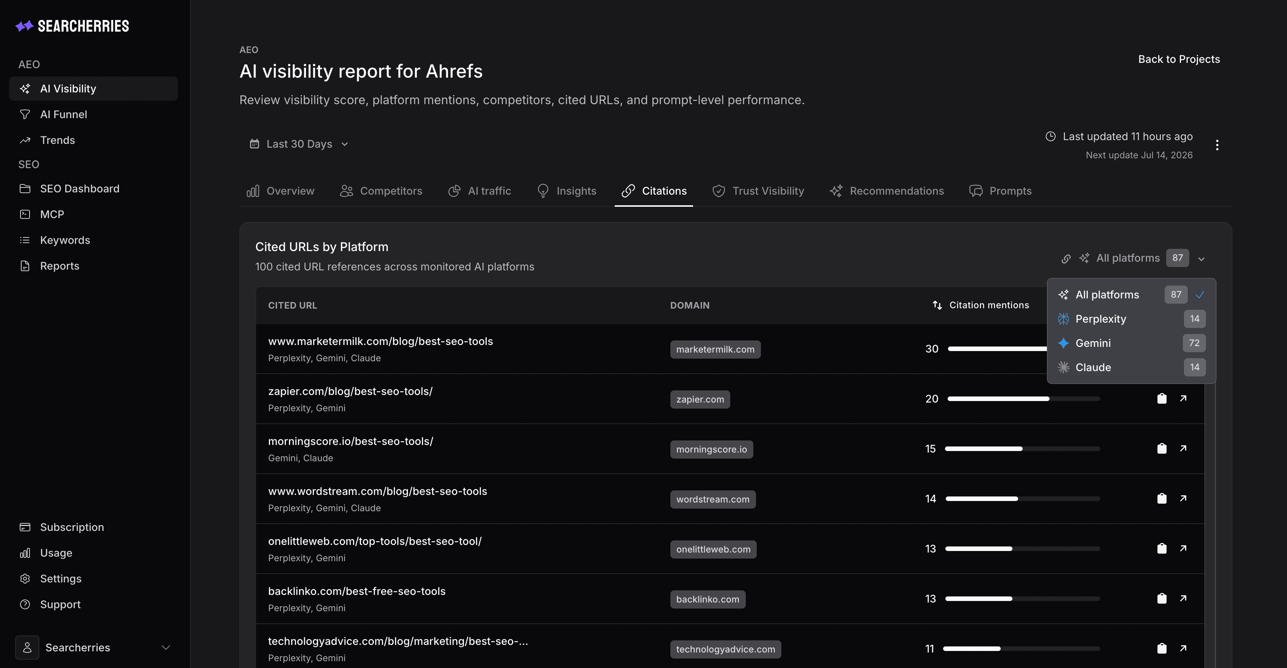
Task: Open the wordstream.com URL with the arrow icon
Action: click(x=1183, y=498)
